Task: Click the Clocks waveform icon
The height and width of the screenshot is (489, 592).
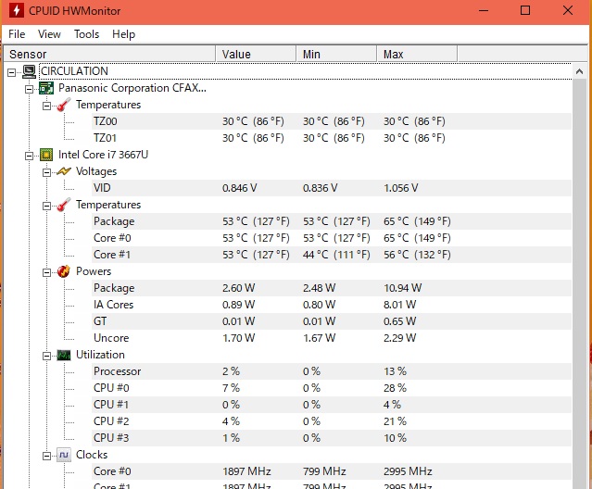Action: coord(64,455)
